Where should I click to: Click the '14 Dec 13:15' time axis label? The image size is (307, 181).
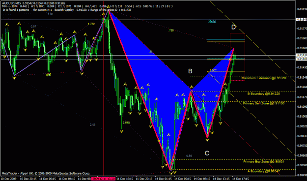221,179
